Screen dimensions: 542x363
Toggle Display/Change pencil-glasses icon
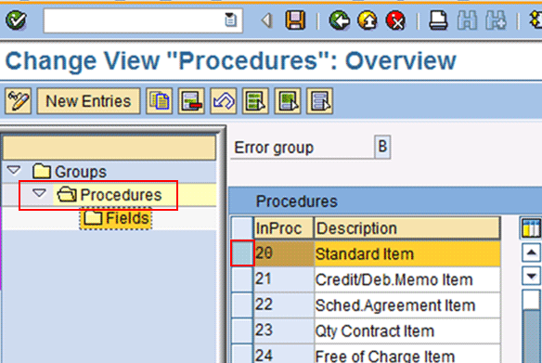[19, 101]
